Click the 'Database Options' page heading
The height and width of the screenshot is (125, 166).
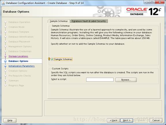click(x=16, y=11)
